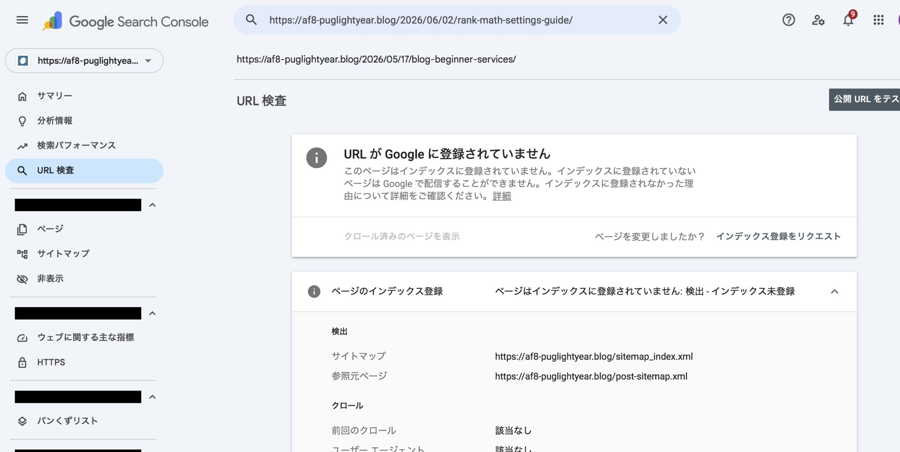Click the URL 検査 page heading

[x=262, y=101]
